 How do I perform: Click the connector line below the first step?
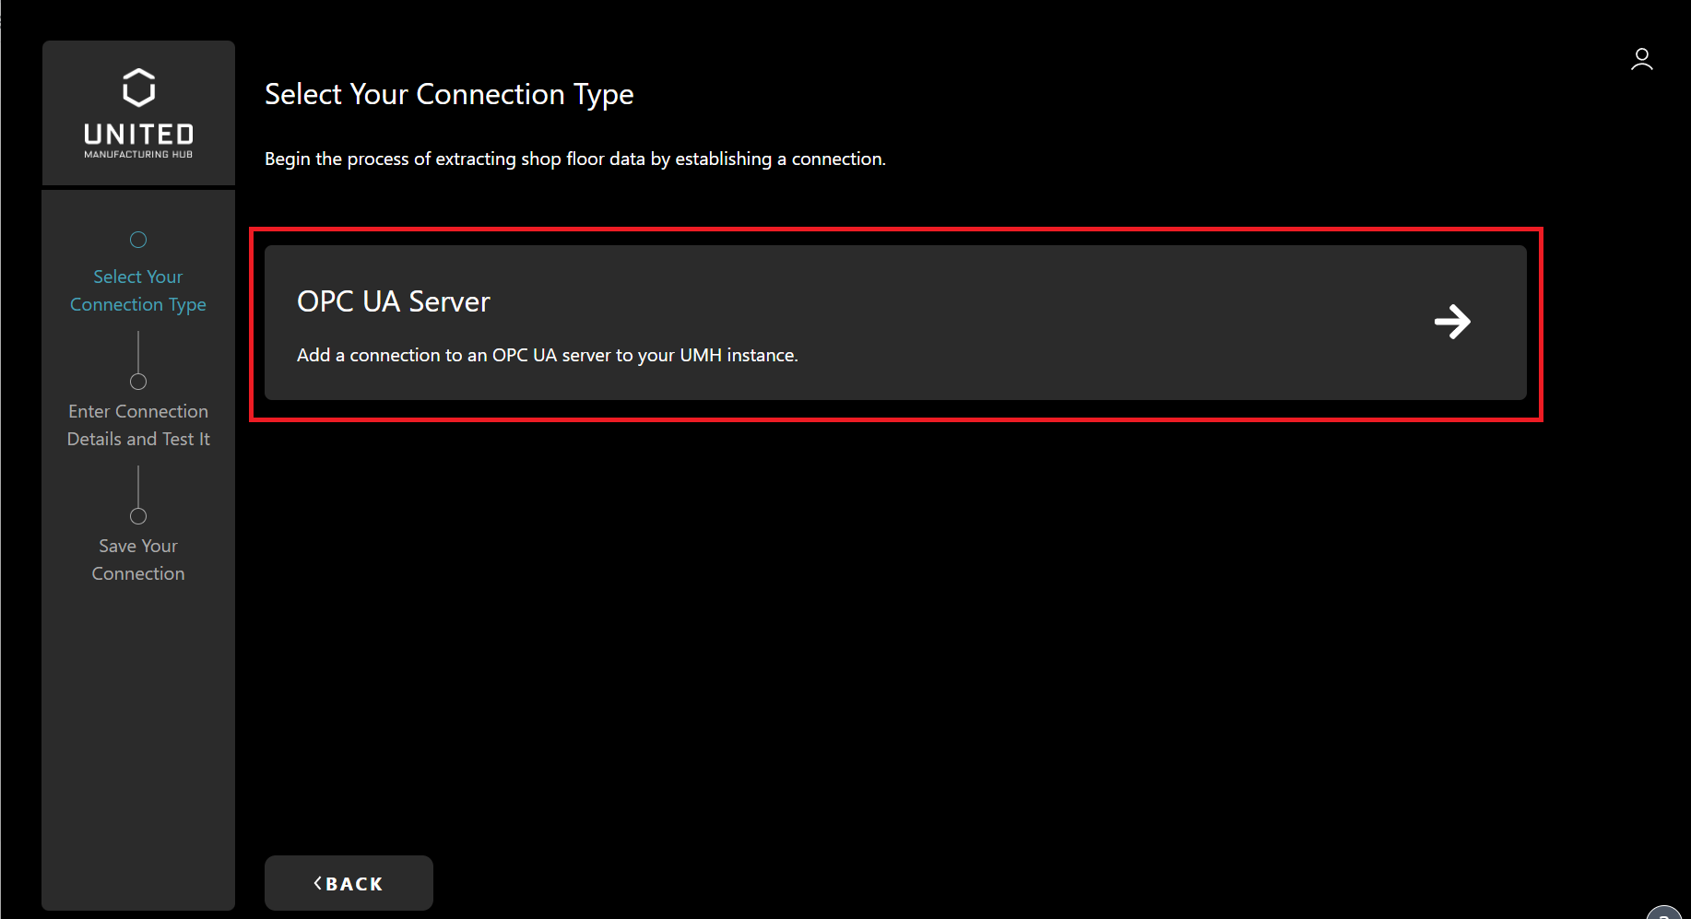[138, 352]
